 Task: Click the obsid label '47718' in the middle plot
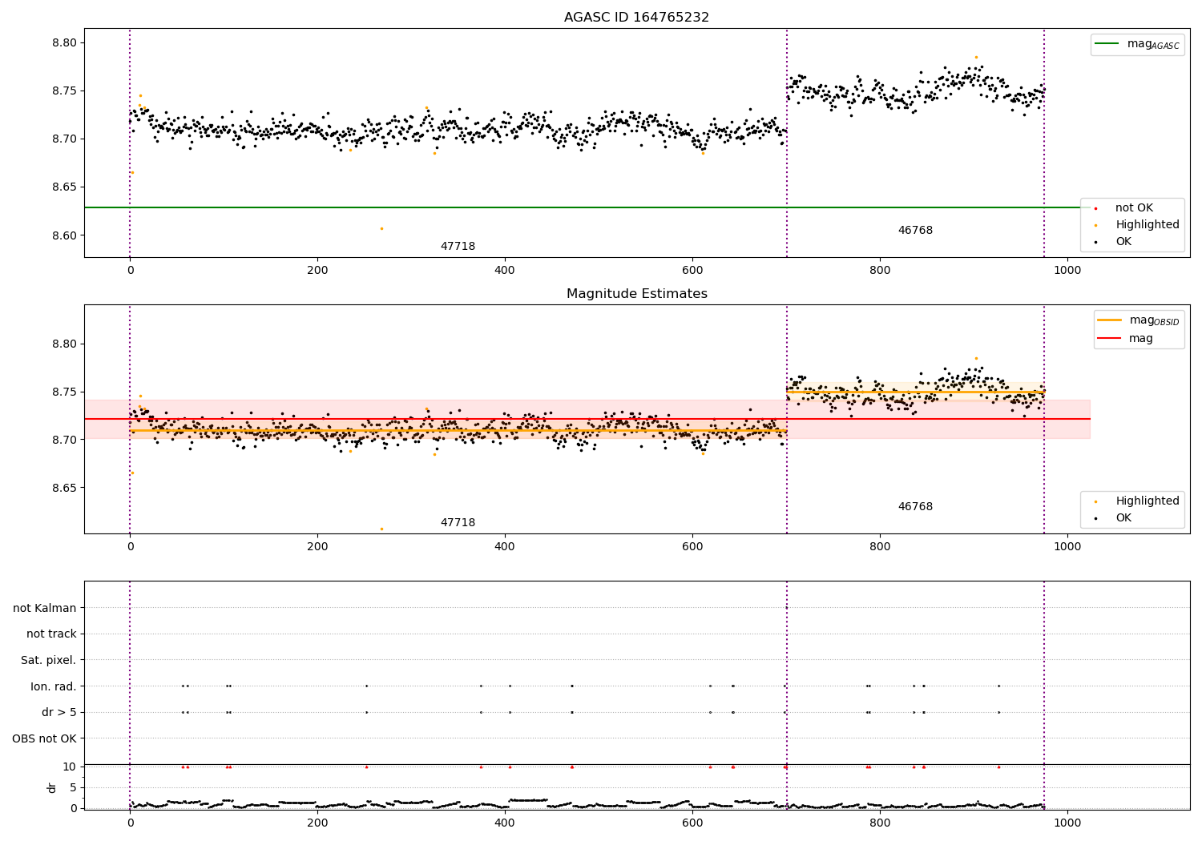click(458, 523)
